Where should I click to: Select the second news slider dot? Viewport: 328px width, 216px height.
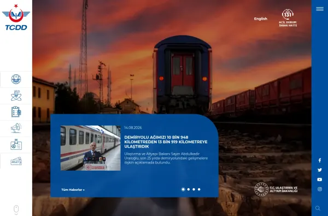(x=189, y=189)
